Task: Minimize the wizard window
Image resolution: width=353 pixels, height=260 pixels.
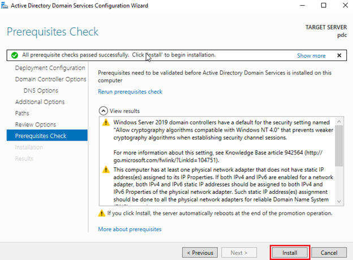Action: click(x=302, y=6)
